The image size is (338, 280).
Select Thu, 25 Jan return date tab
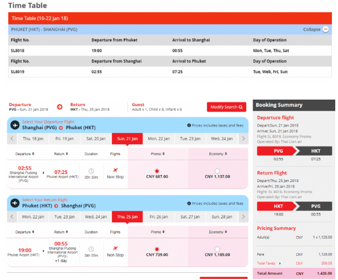pos(127,217)
